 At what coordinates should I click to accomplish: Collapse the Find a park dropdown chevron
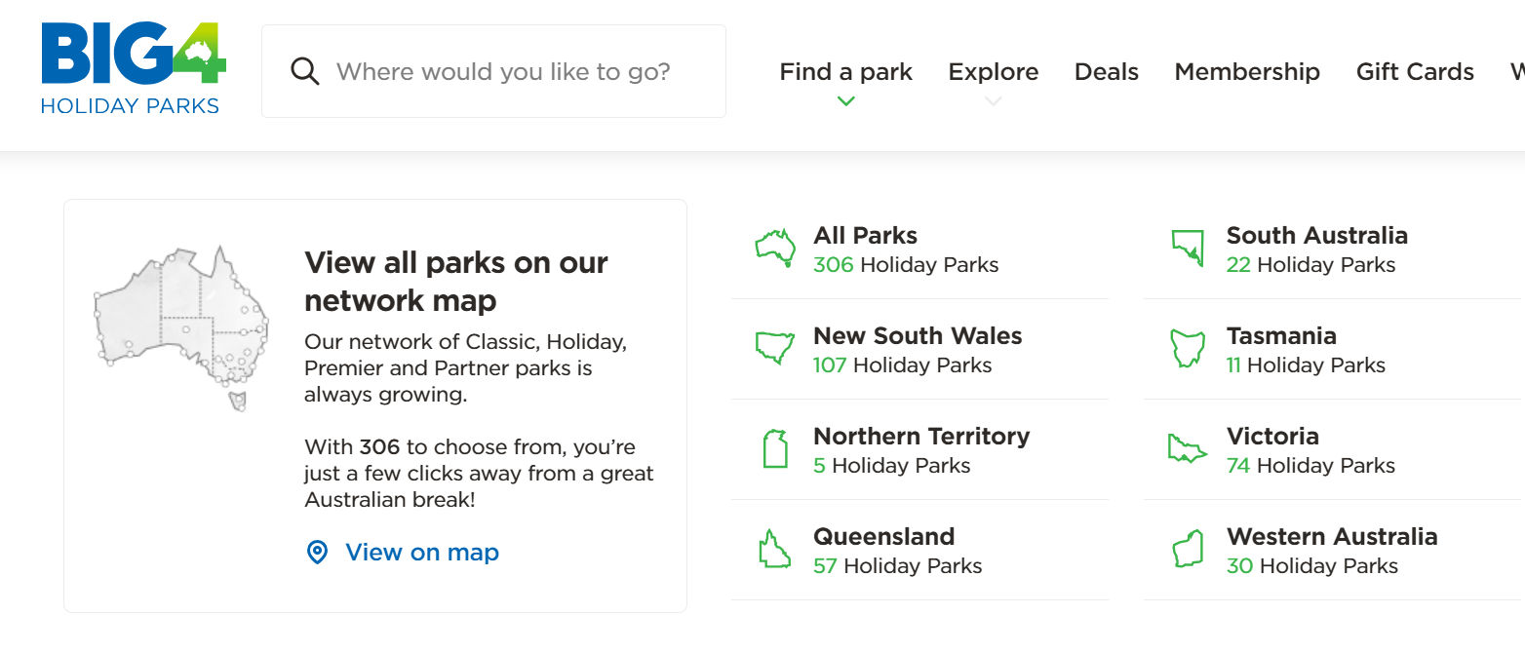(x=846, y=100)
